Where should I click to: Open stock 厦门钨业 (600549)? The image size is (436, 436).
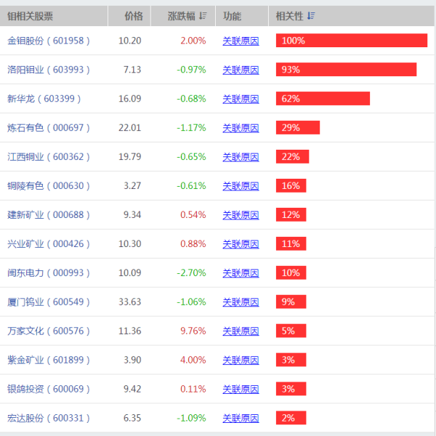pyautogui.click(x=49, y=302)
